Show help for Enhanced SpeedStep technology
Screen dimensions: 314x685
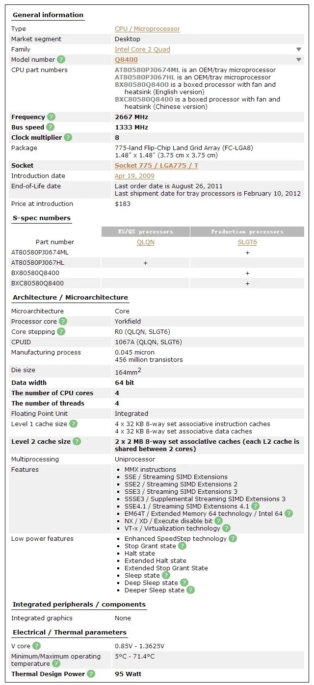pos(233,538)
